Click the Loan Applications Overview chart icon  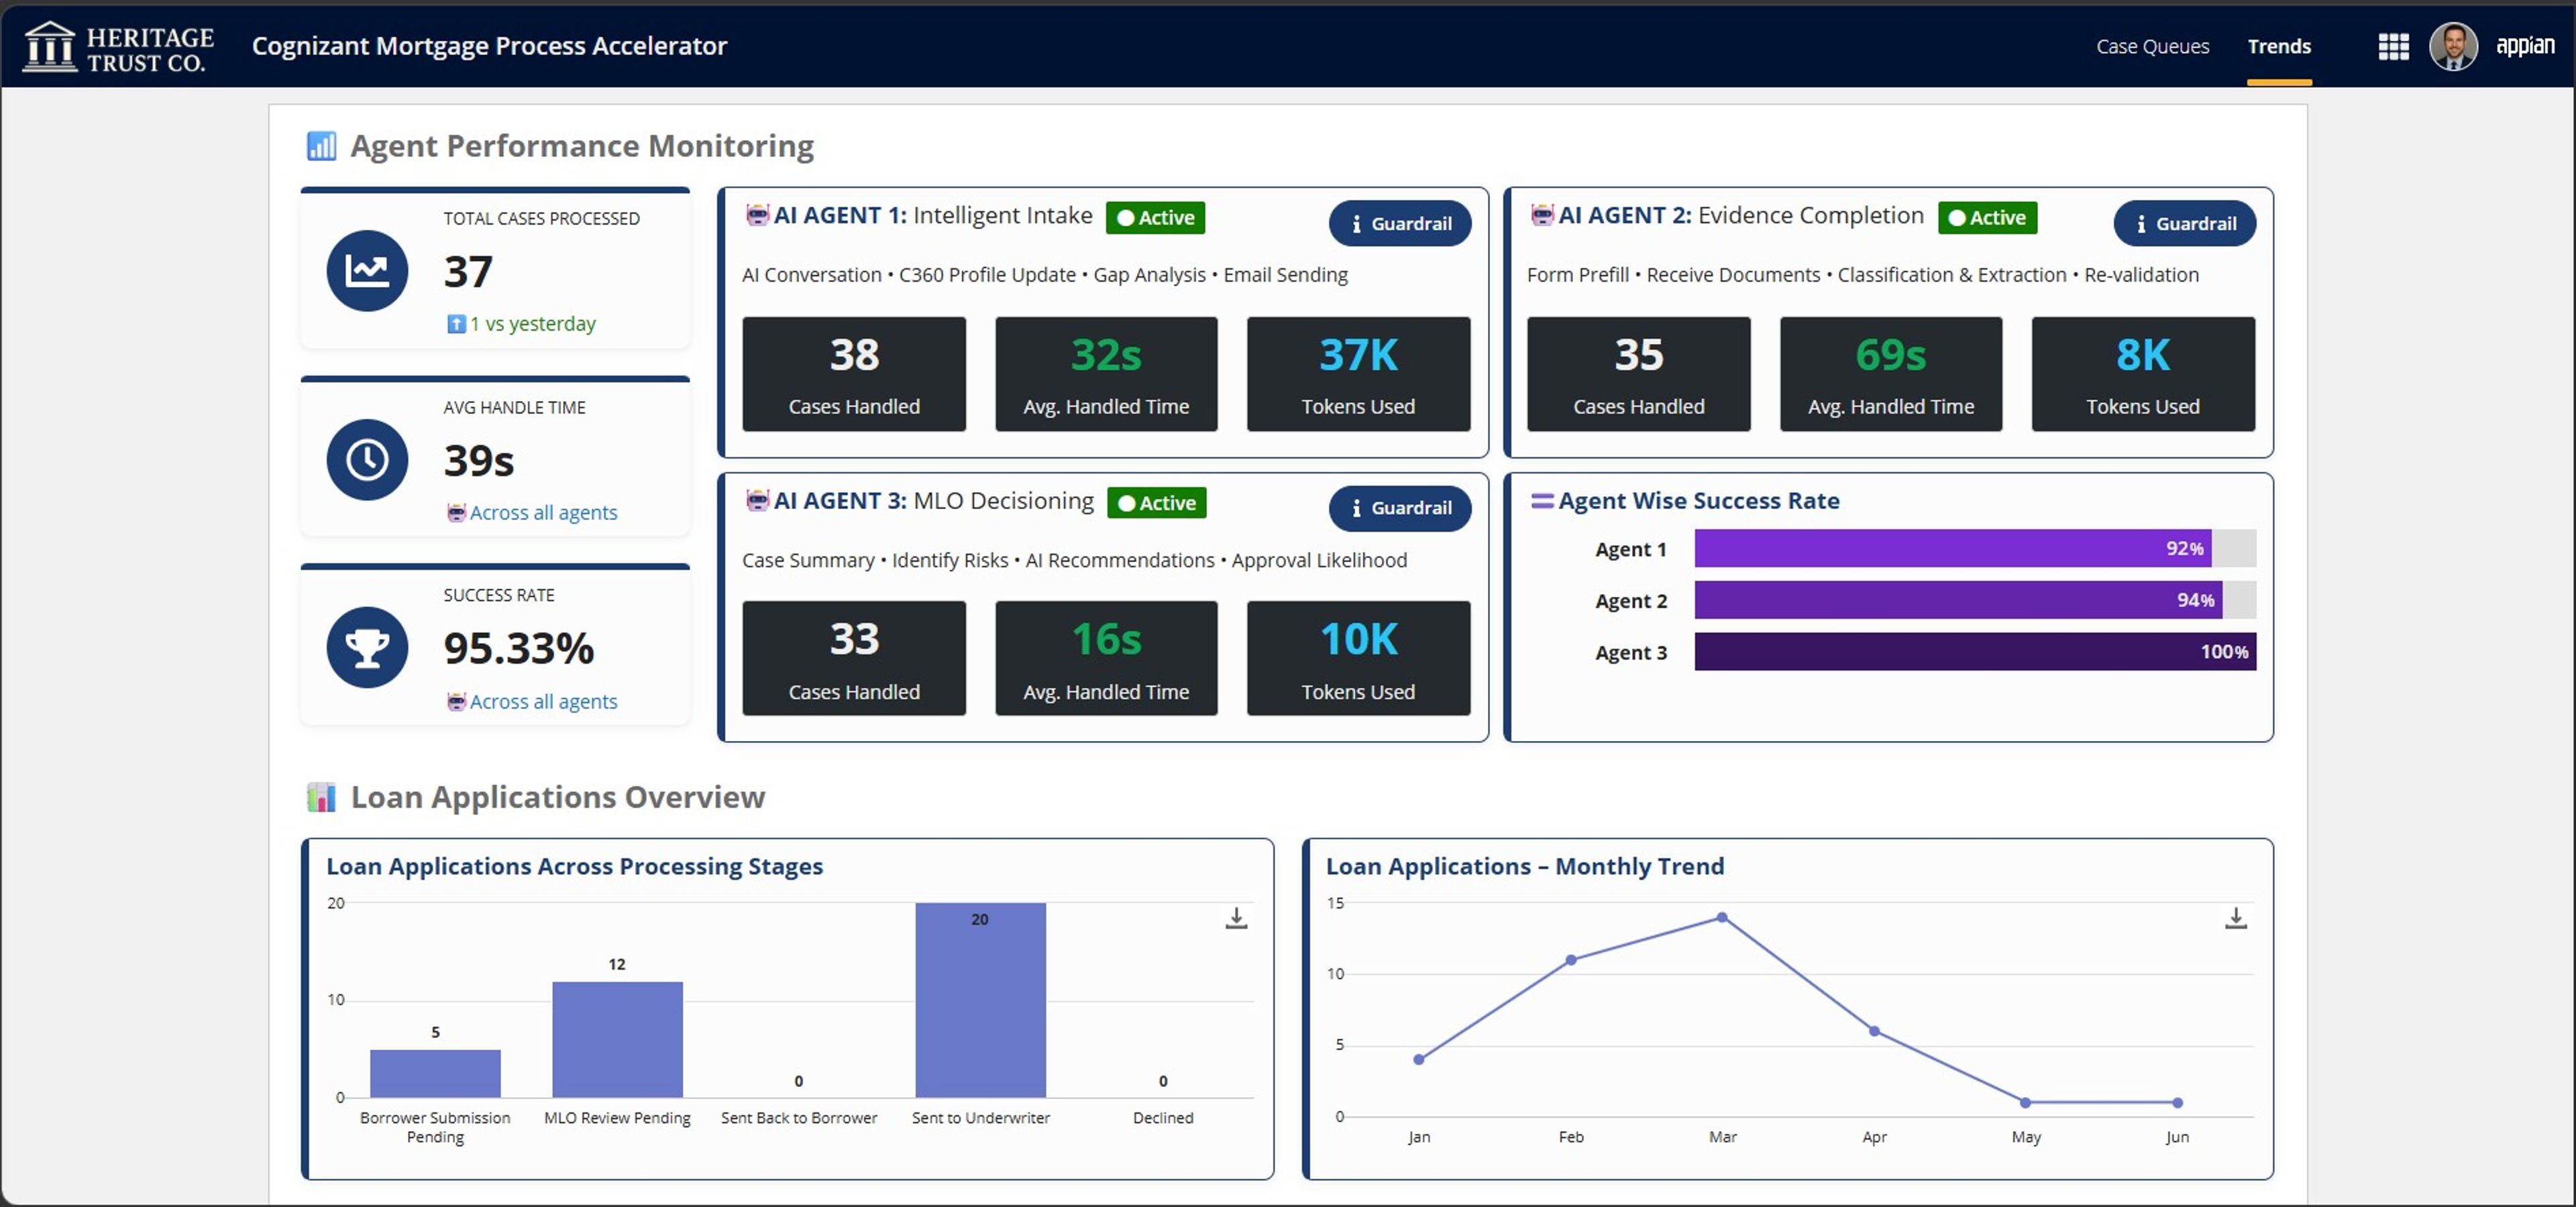tap(321, 797)
